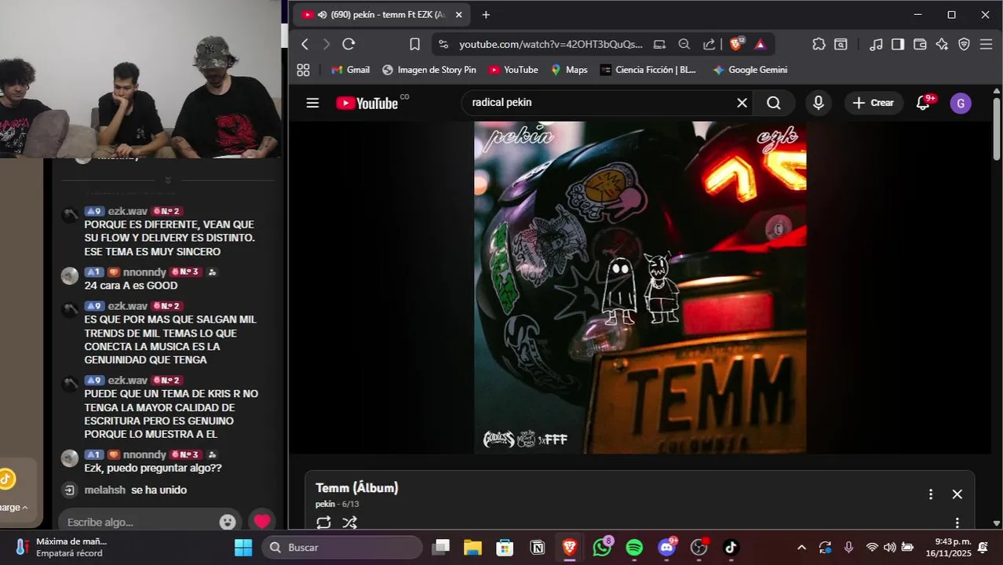Screen dimensions: 1003x565
Task: Close the Temm (Álbum) playlist panel
Action: click(x=957, y=494)
